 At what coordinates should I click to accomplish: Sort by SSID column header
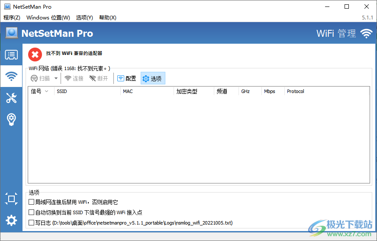[87, 91]
